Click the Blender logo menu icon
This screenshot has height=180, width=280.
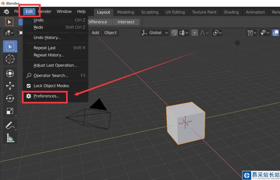pyautogui.click(x=6, y=12)
